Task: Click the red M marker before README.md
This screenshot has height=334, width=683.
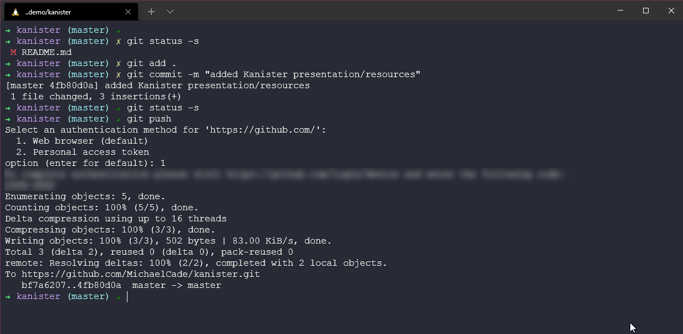Action: point(13,52)
